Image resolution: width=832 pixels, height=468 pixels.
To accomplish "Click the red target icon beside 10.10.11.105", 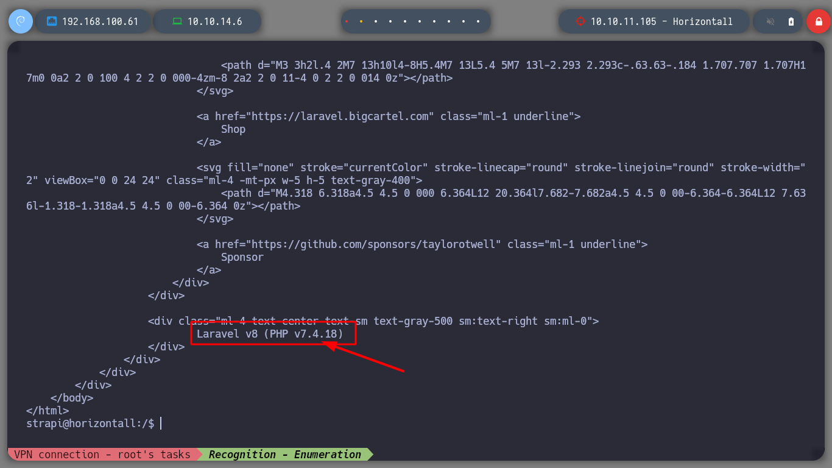I will coord(580,21).
